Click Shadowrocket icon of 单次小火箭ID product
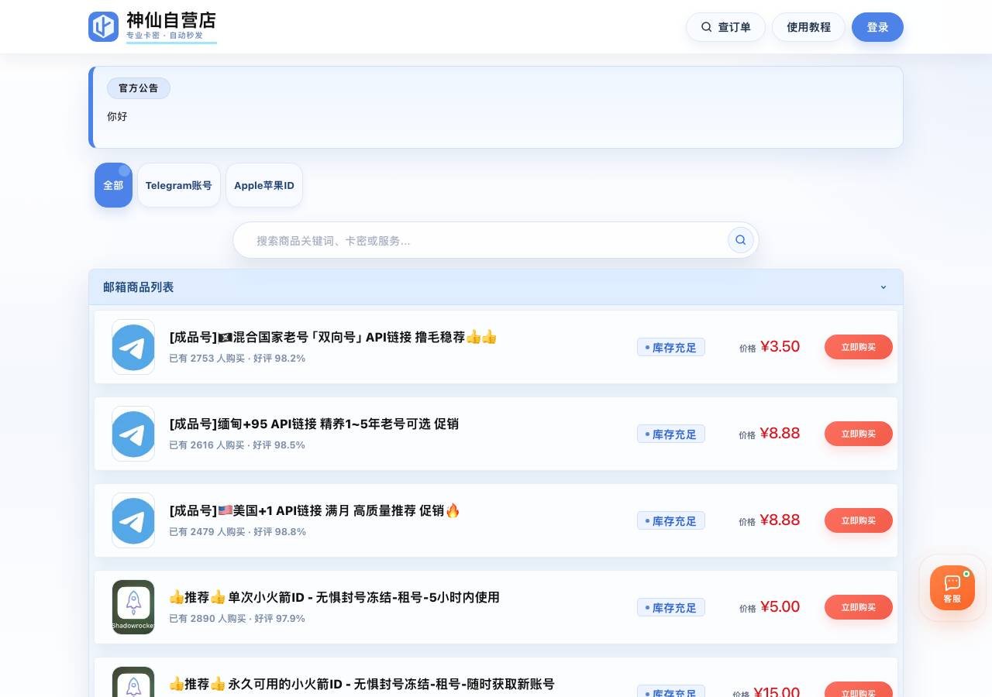This screenshot has width=992, height=697. [133, 607]
